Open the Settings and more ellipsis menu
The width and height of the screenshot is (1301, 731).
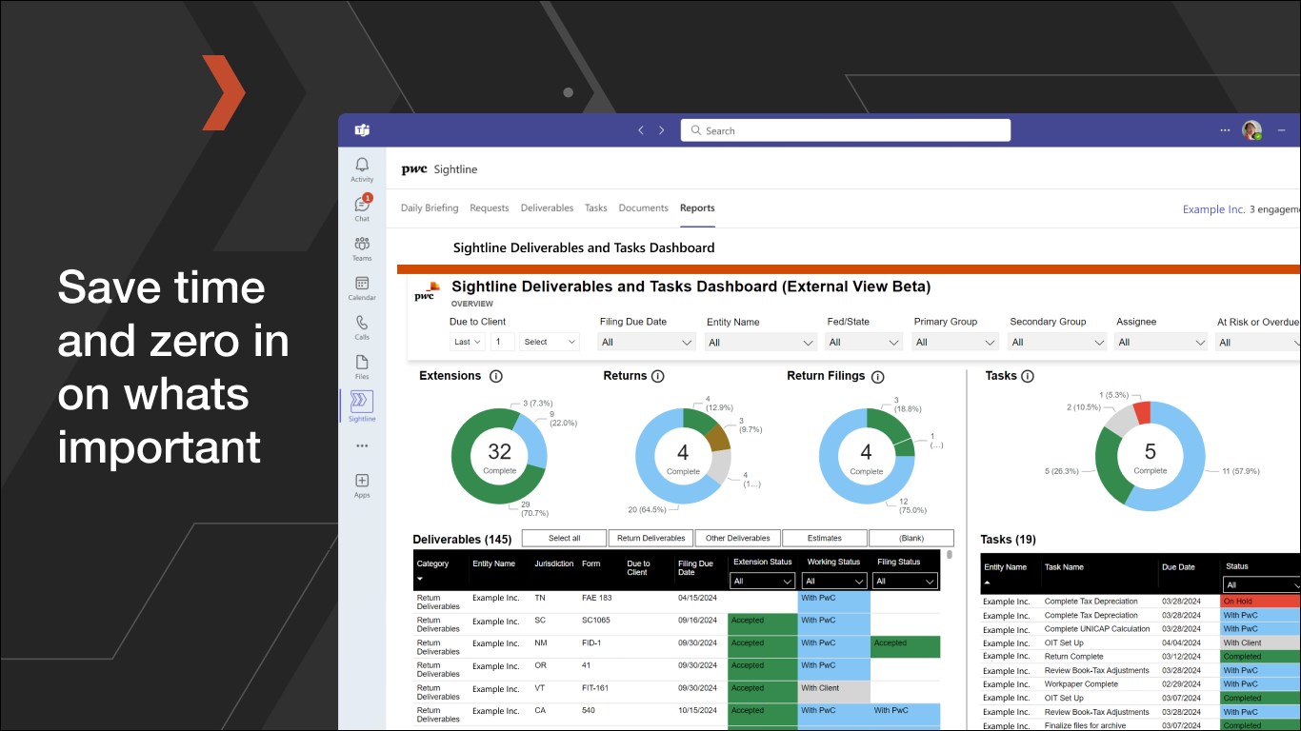tap(1225, 130)
